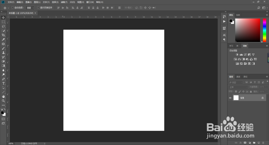The height and width of the screenshot is (145, 269).
Task: Open the 滤镜(T) menu
Action: point(64,2)
